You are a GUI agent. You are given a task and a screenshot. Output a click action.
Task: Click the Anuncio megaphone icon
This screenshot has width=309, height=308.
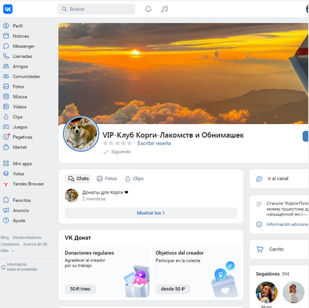(x=6, y=210)
